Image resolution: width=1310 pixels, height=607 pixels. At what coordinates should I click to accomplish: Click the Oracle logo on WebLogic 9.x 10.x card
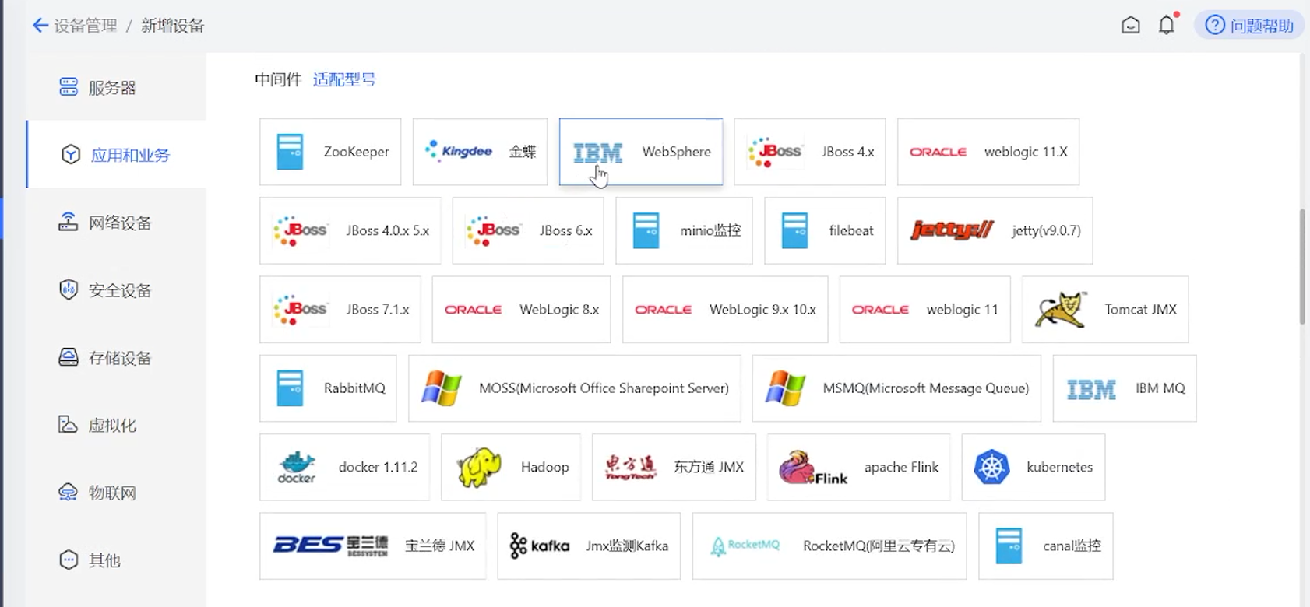663,310
